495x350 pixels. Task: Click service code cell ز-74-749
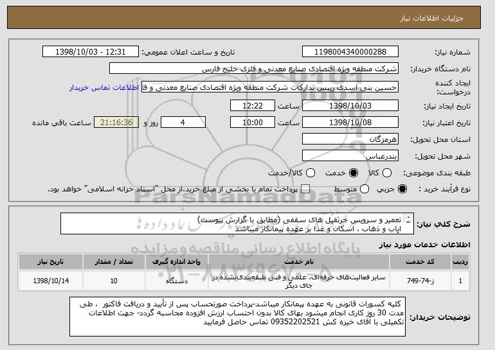420,281
